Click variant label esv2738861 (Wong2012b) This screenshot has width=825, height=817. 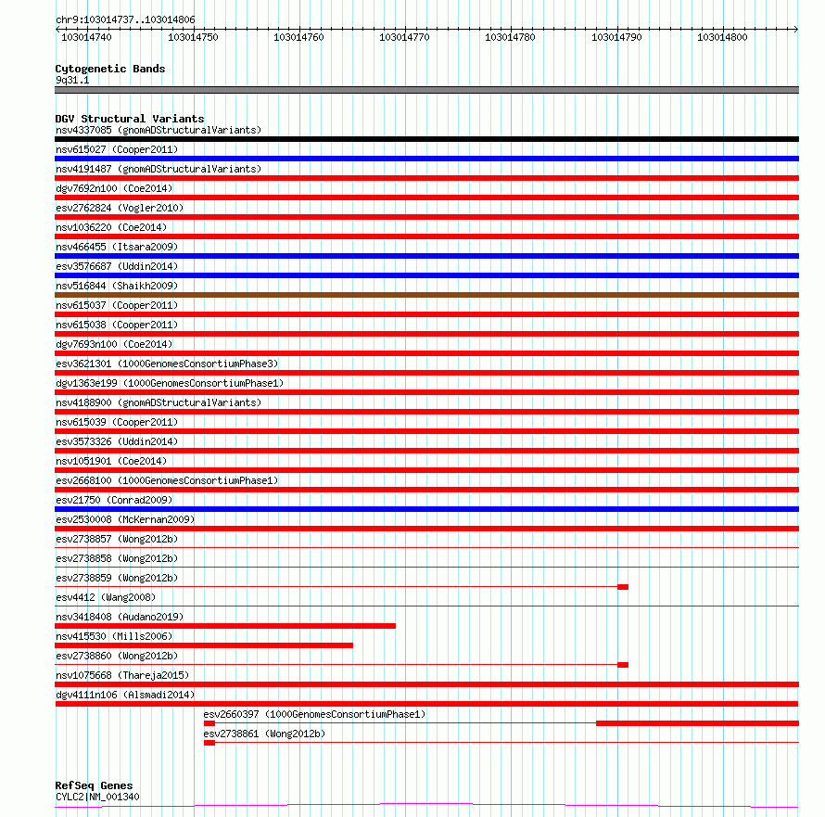265,734
